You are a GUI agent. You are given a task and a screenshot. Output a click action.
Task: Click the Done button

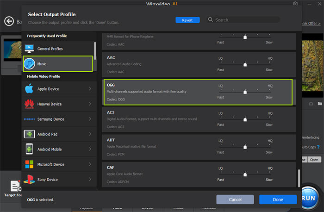tap(278, 200)
